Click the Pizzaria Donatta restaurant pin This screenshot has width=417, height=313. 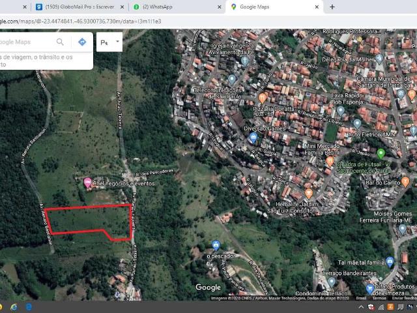pos(262,98)
